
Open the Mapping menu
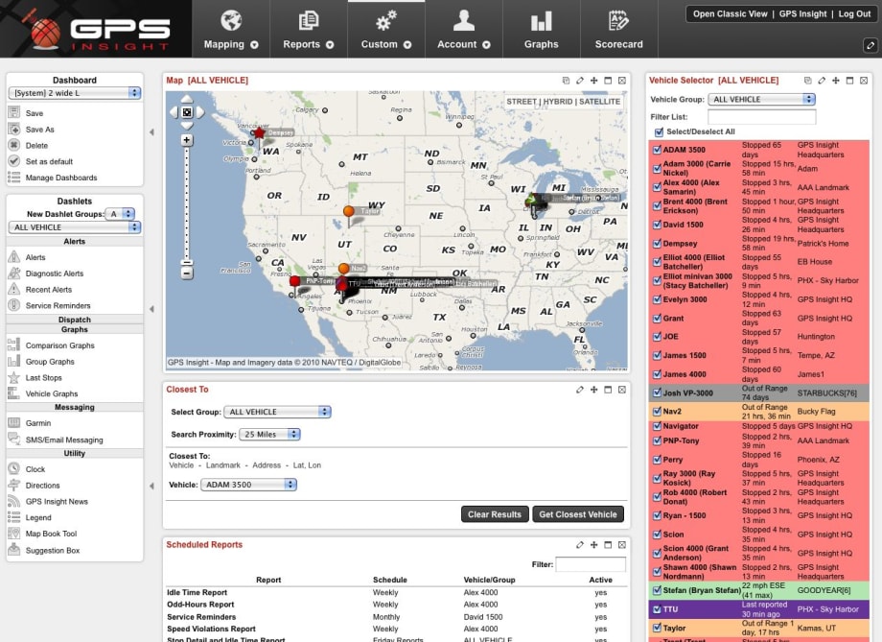click(230, 29)
